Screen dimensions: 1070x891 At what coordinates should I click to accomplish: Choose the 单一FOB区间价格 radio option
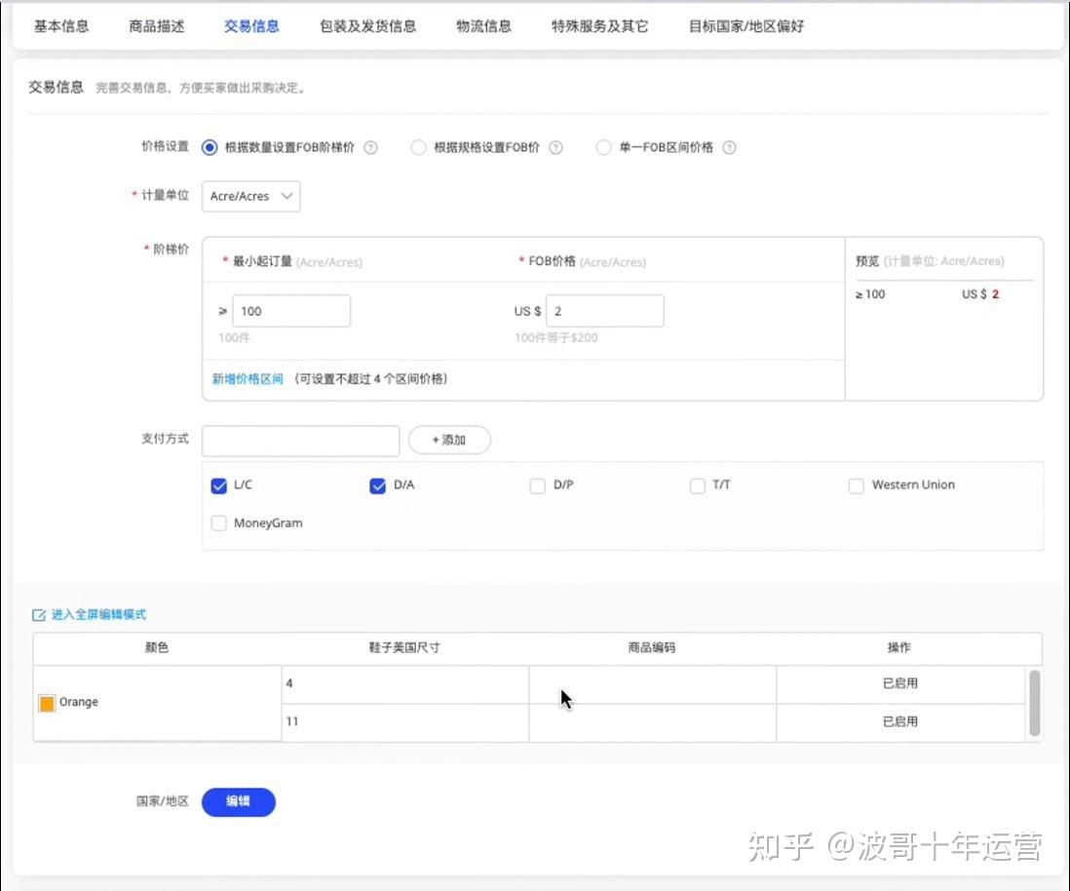tap(603, 147)
